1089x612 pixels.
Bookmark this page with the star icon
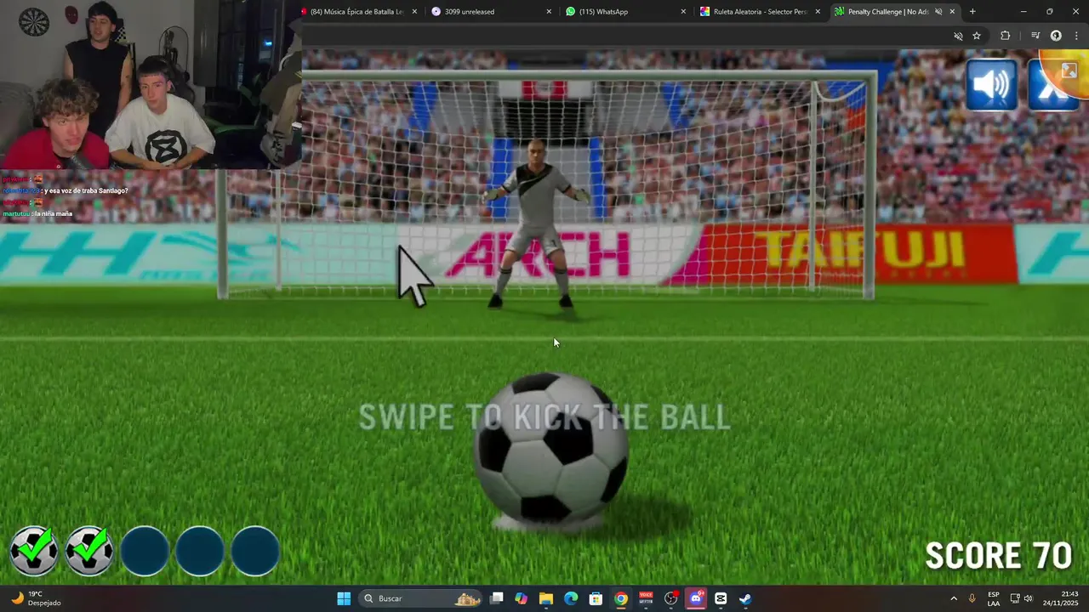tap(977, 36)
